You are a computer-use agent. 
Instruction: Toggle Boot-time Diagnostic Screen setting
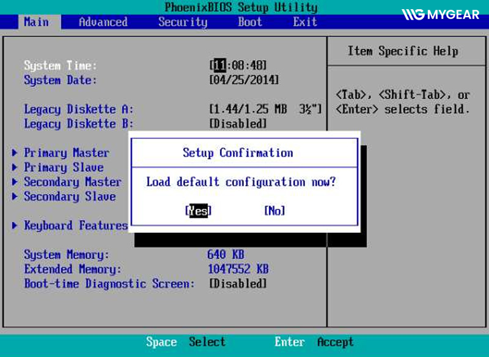pyautogui.click(x=238, y=284)
